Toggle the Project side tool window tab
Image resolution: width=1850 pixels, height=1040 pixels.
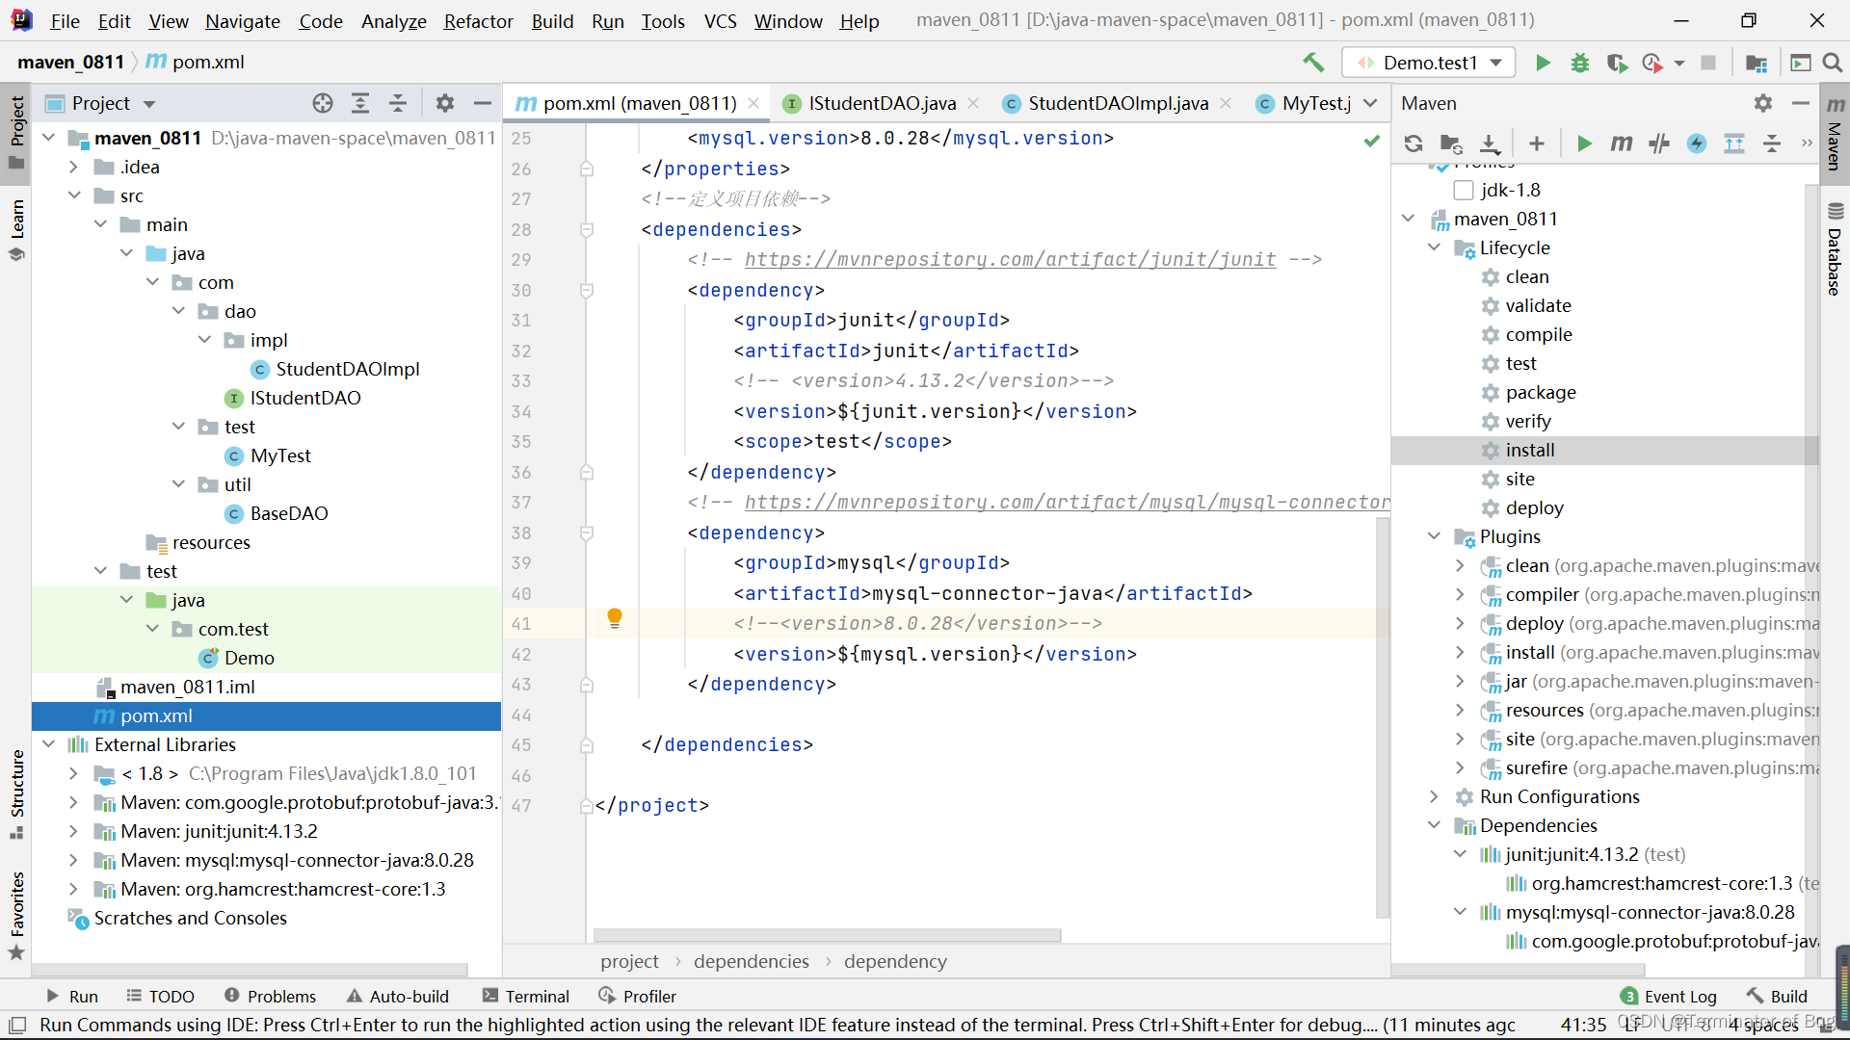point(16,132)
